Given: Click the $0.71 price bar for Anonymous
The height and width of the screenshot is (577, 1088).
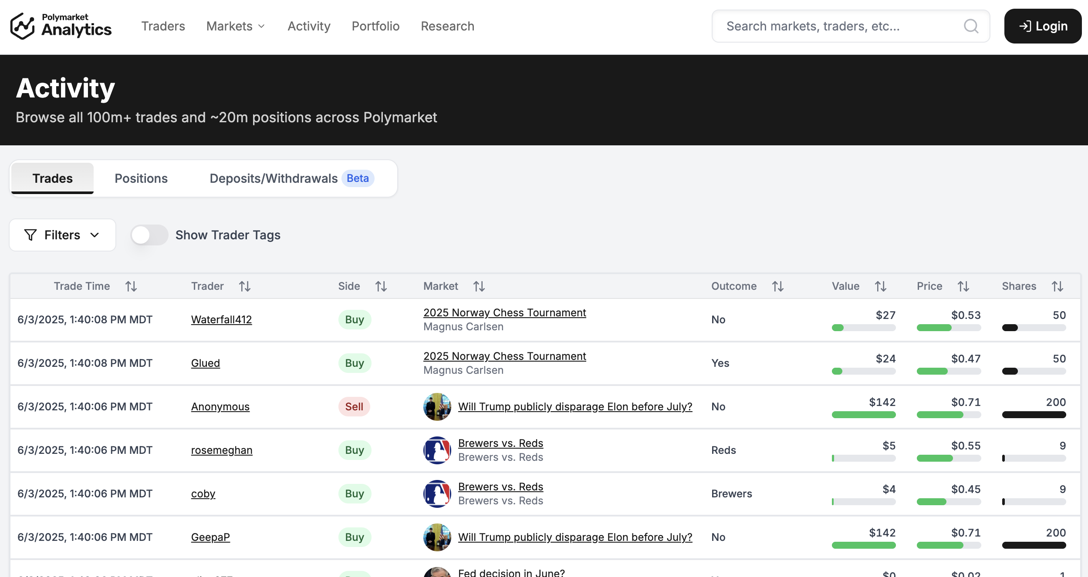Looking at the screenshot, I should tap(949, 415).
